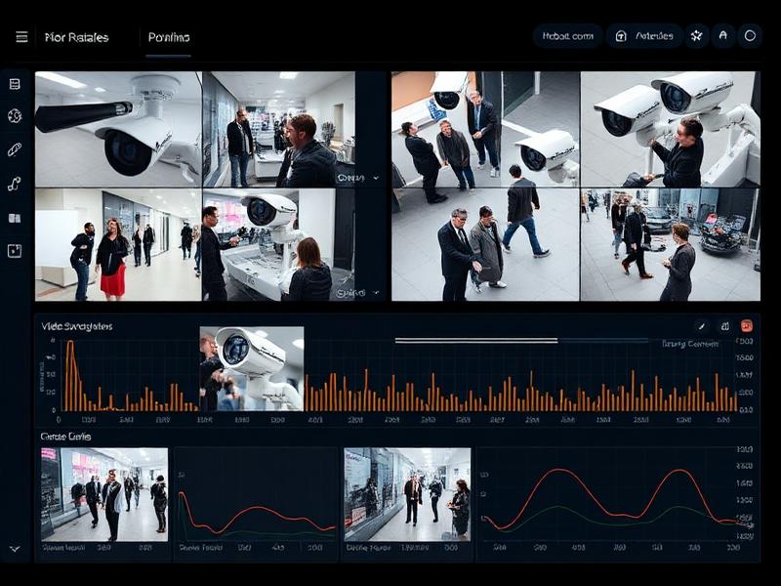Click the red record icon above the bar chart
Screen dimensions: 781x586
coord(746,326)
